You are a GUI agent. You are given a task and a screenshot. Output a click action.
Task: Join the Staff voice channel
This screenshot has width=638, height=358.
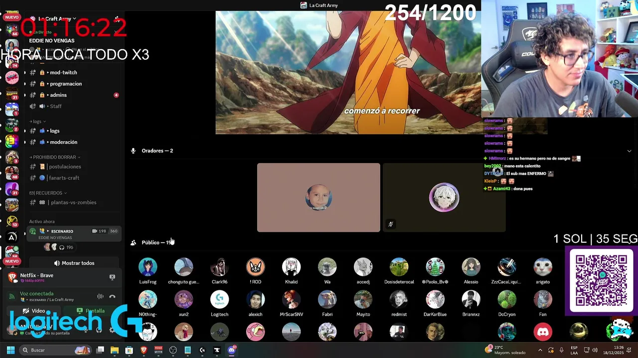73,106
